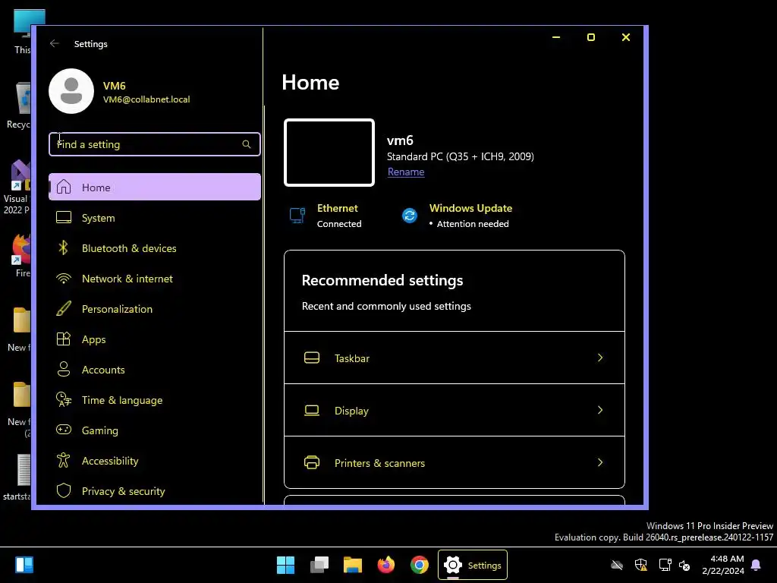Viewport: 777px width, 583px height.
Task: Click the Accessibility figure icon
Action: tap(64, 460)
